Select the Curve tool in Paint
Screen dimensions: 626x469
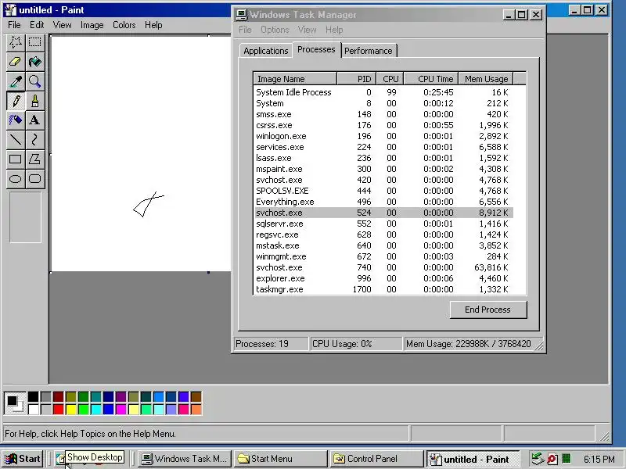(x=34, y=140)
